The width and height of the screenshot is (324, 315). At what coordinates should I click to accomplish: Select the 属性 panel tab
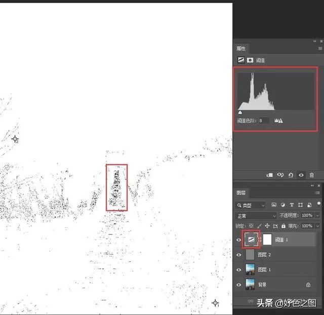tap(241, 49)
